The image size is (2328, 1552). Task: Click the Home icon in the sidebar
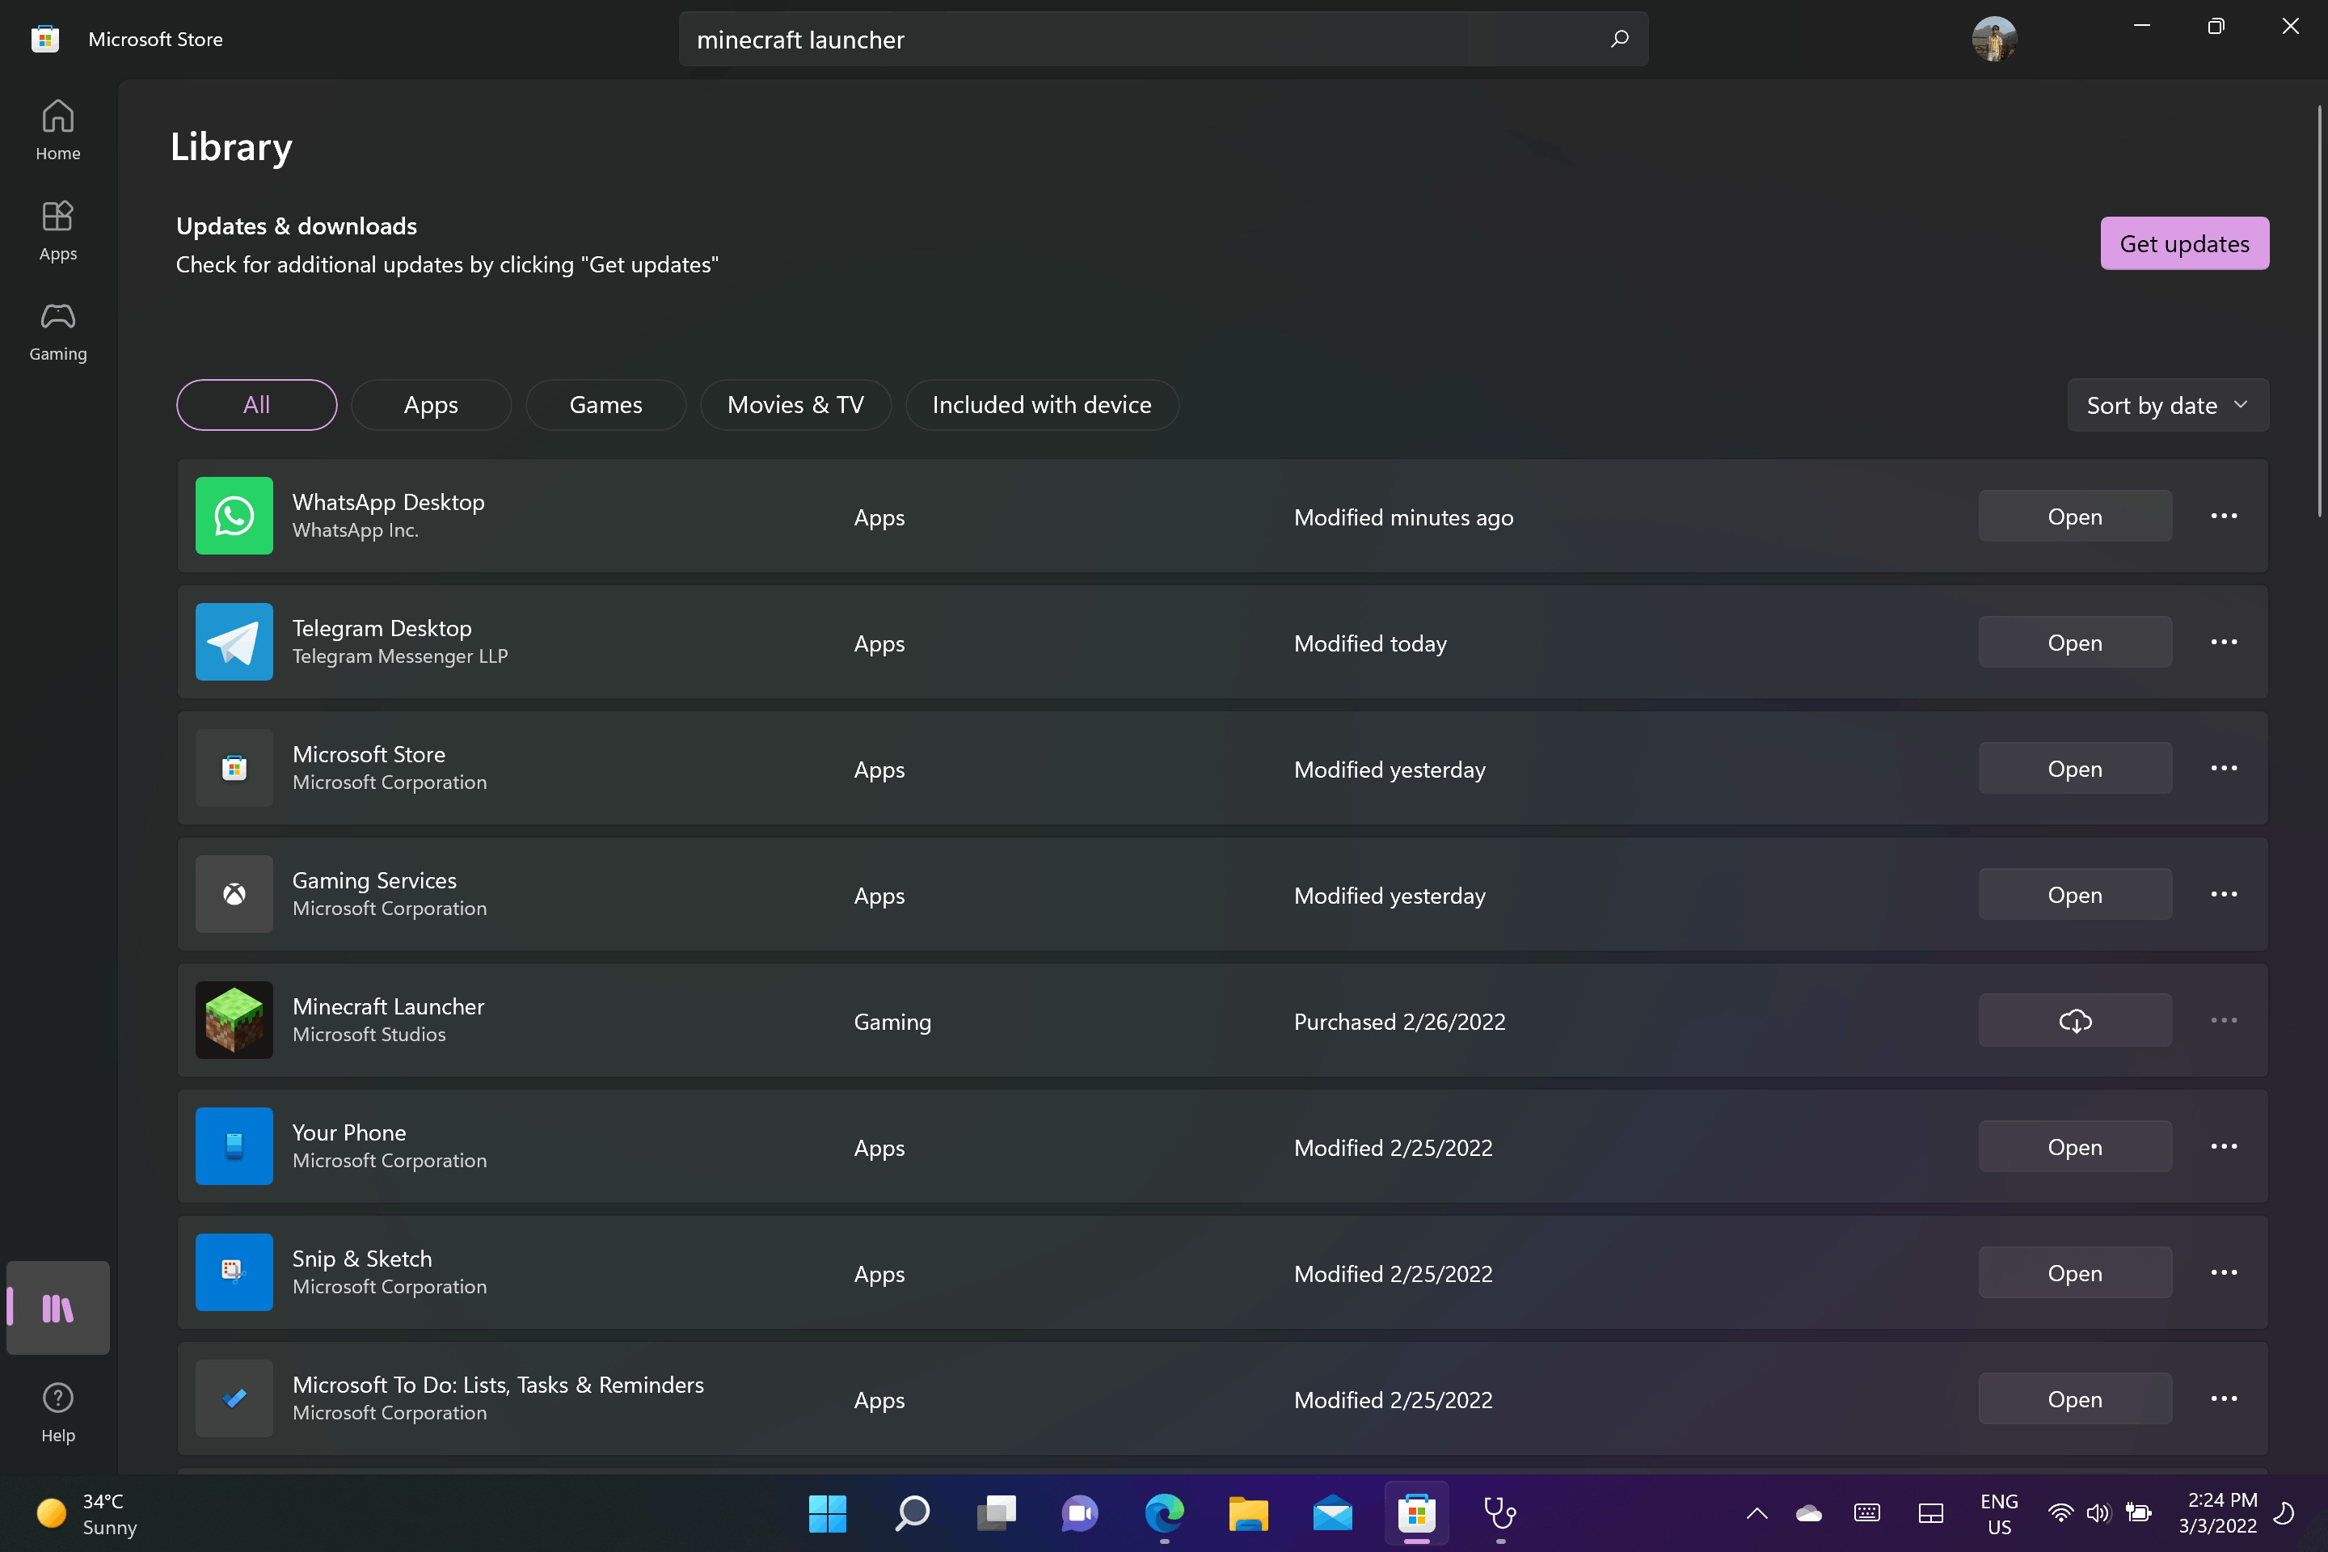pyautogui.click(x=57, y=129)
